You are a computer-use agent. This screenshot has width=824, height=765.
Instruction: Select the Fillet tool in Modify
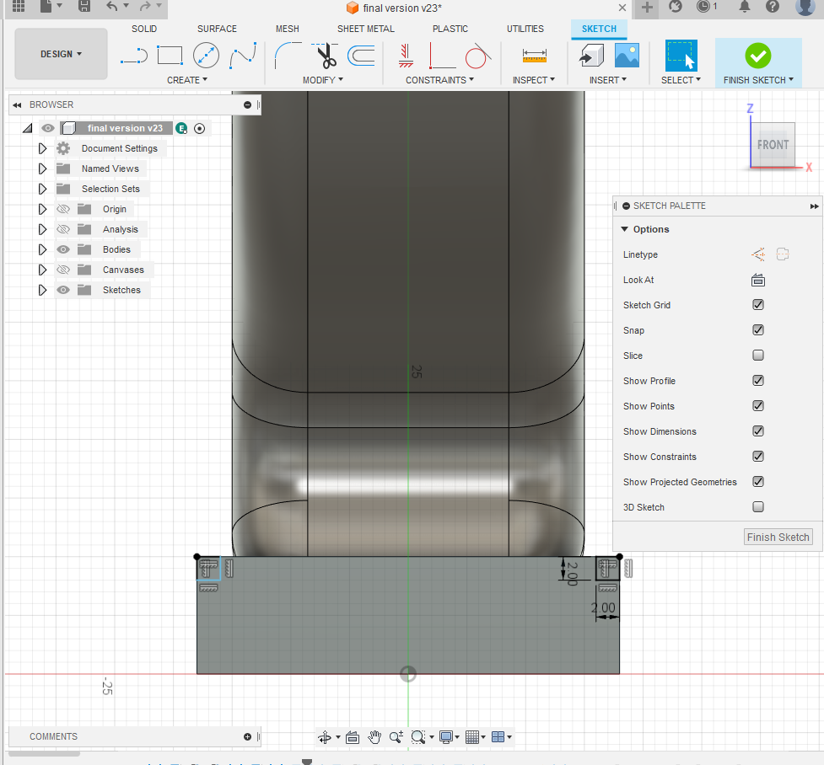click(x=288, y=56)
